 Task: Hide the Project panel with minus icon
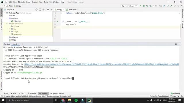pos(51,9)
